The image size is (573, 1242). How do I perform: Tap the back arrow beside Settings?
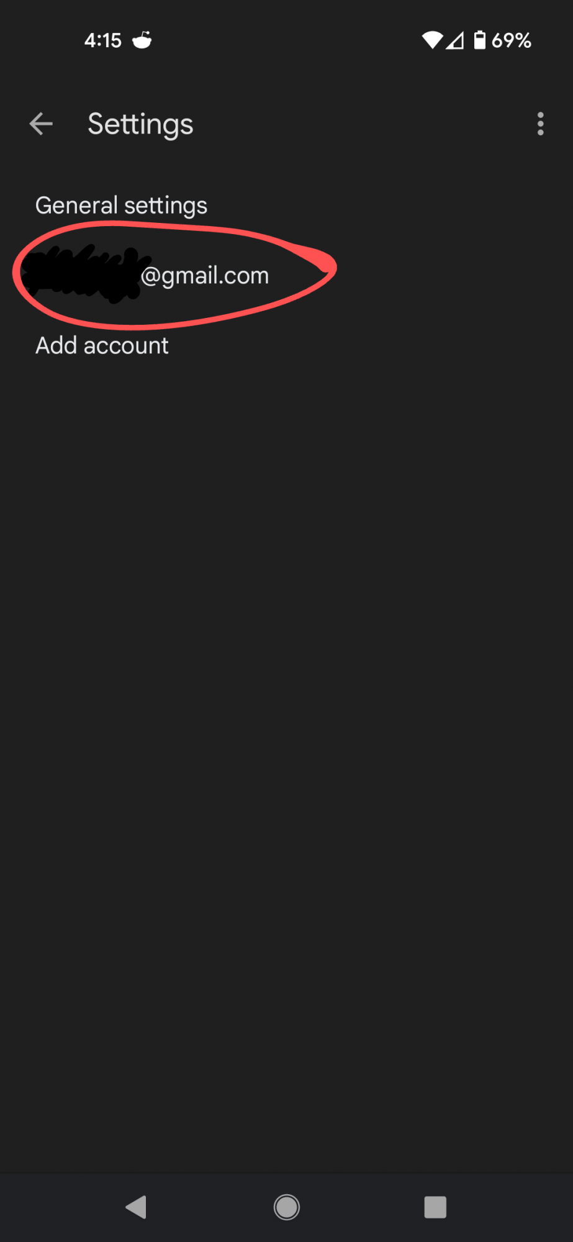click(x=41, y=124)
